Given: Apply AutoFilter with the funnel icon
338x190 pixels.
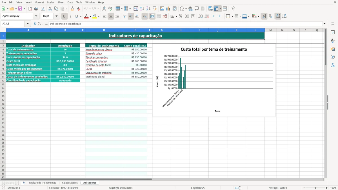Looking at the screenshot, I should (155, 9).
